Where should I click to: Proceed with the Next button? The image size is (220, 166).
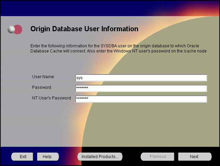(x=195, y=156)
